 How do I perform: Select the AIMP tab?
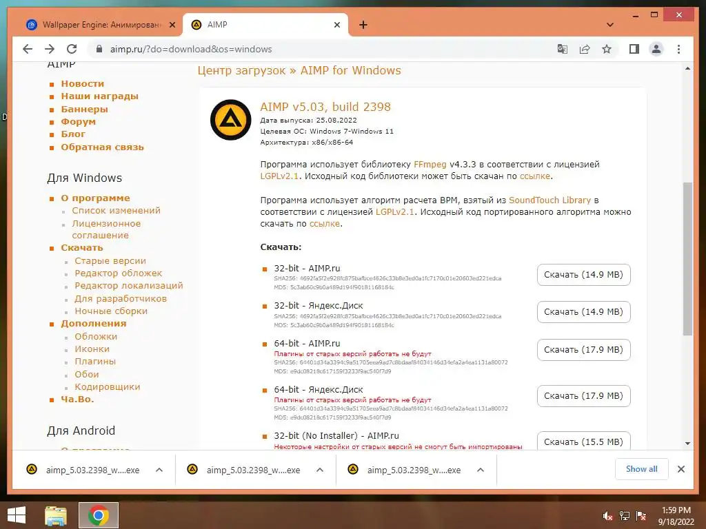[x=265, y=25]
